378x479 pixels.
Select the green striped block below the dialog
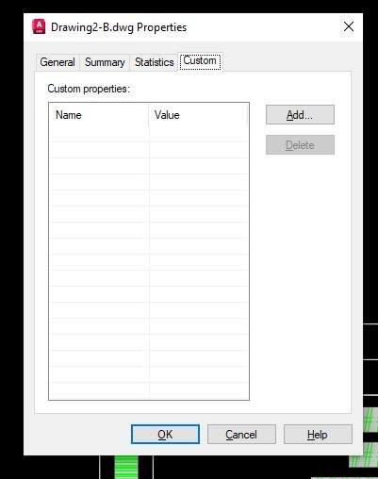[x=126, y=467]
